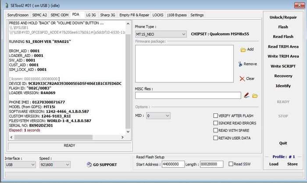307x183 pixels.
Task: Click the log scroll down arrow
Action: click(128, 132)
